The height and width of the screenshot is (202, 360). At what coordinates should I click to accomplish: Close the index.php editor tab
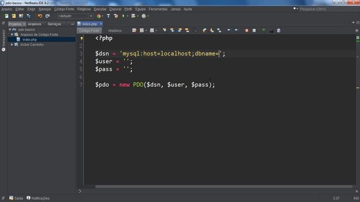coord(101,24)
